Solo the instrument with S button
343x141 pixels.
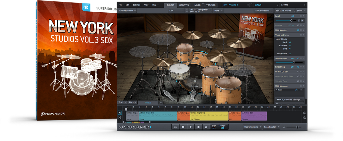(299, 20)
